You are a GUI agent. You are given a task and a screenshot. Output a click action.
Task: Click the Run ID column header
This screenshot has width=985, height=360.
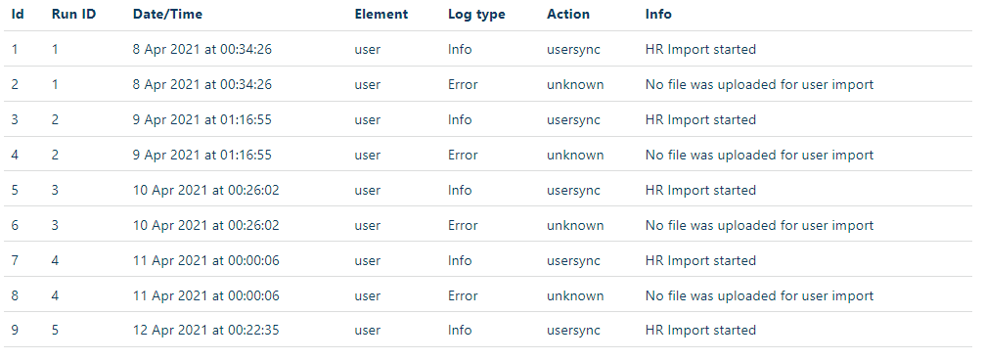73,14
